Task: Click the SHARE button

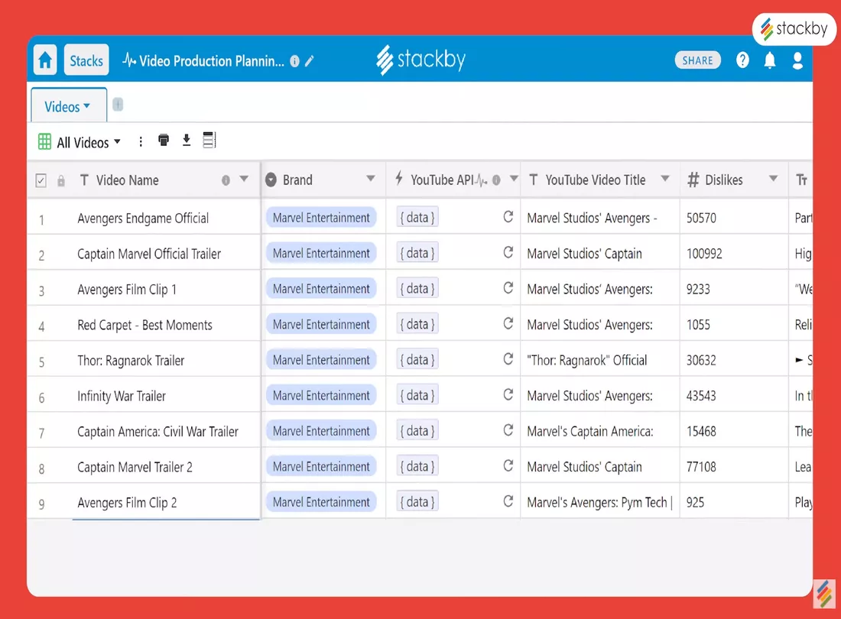Action: coord(697,60)
